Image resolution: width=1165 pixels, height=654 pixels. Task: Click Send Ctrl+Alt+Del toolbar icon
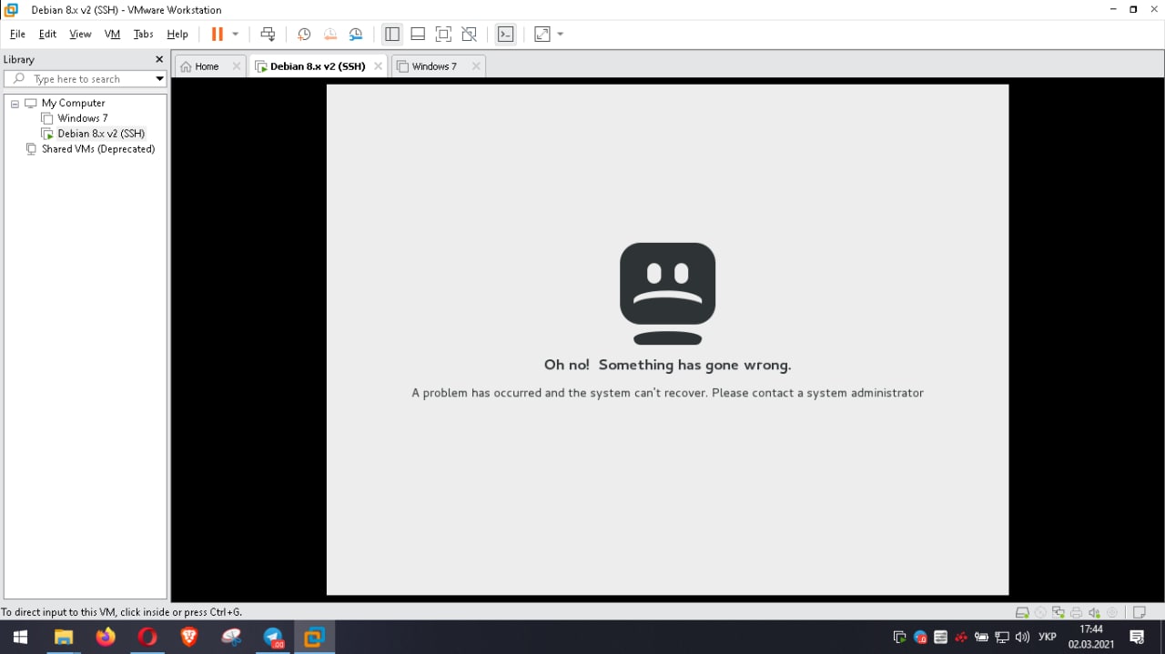268,35
